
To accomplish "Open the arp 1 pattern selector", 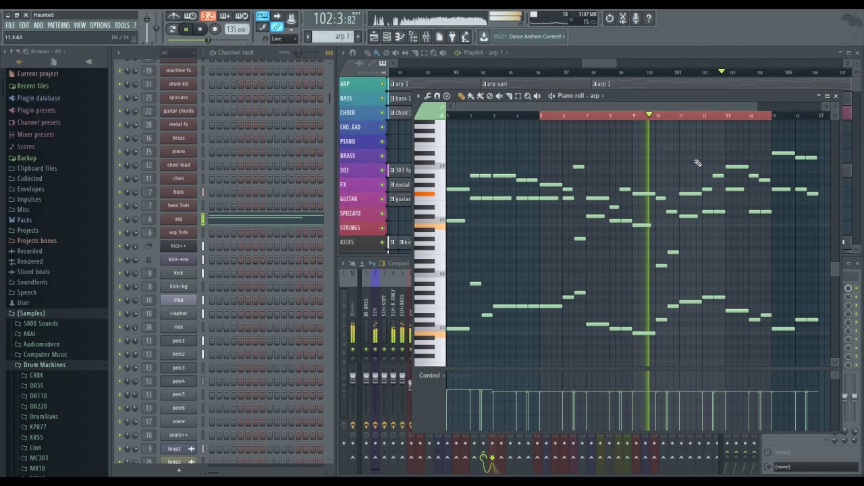I will click(x=332, y=36).
